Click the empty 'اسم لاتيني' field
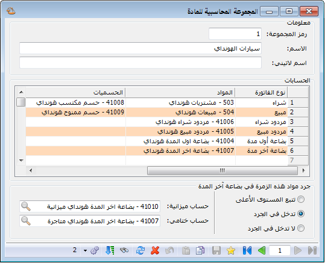325x263 pixels. [x=140, y=63]
